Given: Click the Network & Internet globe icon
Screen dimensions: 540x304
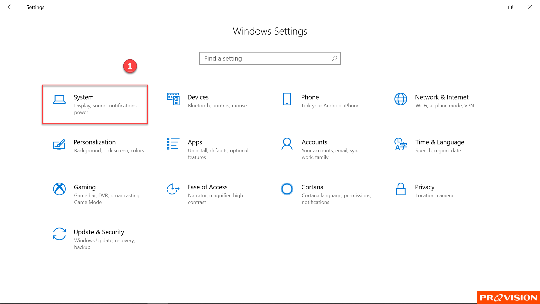Looking at the screenshot, I should (401, 99).
